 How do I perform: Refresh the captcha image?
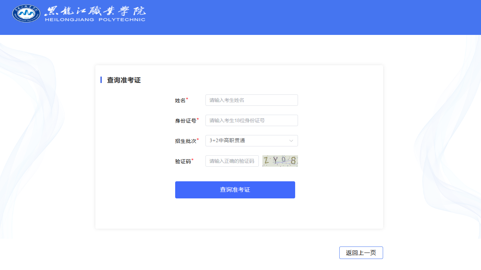280,161
